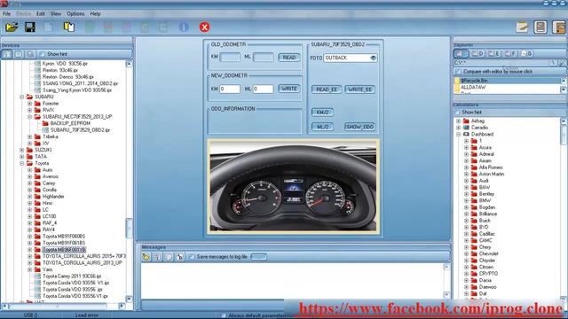568x319 pixels.
Task: Click the floppy disk save icon
Action: point(30,27)
